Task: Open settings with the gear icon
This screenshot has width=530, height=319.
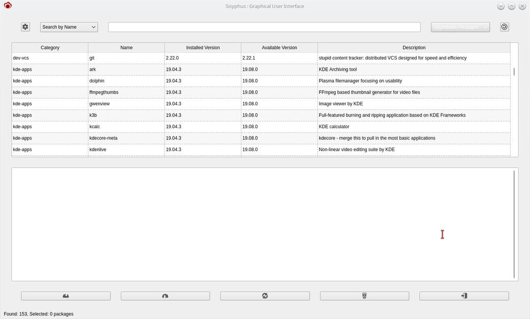Action: pyautogui.click(x=25, y=27)
